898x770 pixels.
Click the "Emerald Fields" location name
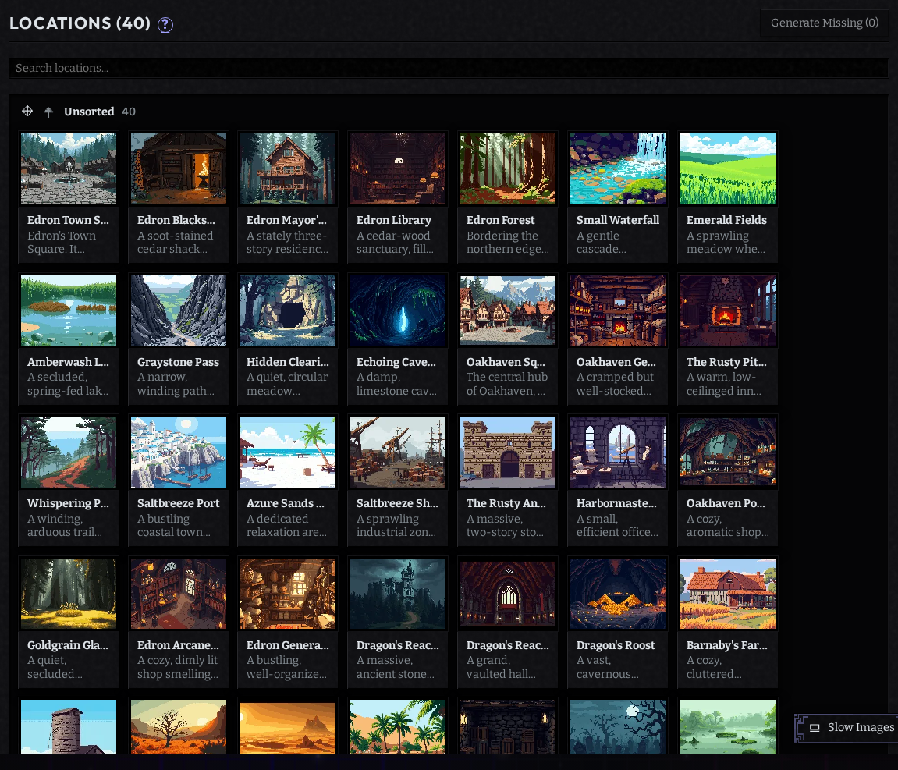(727, 220)
